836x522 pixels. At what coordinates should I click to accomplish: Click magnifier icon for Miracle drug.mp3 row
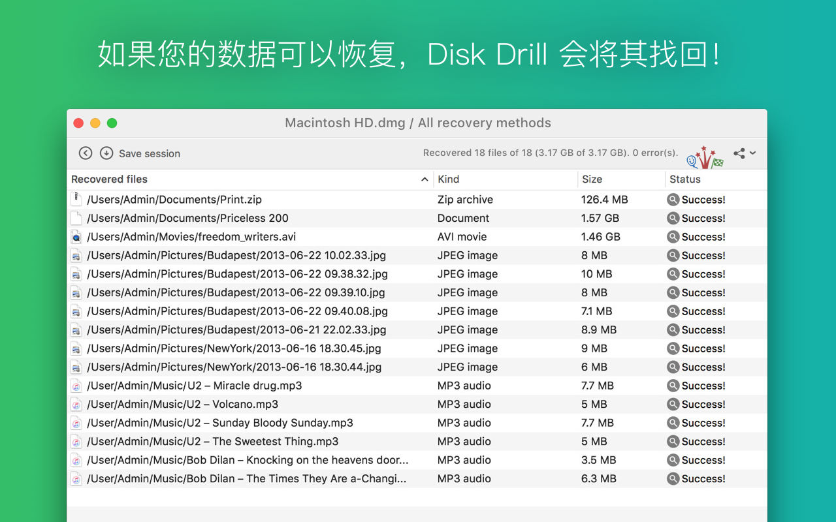coord(673,386)
